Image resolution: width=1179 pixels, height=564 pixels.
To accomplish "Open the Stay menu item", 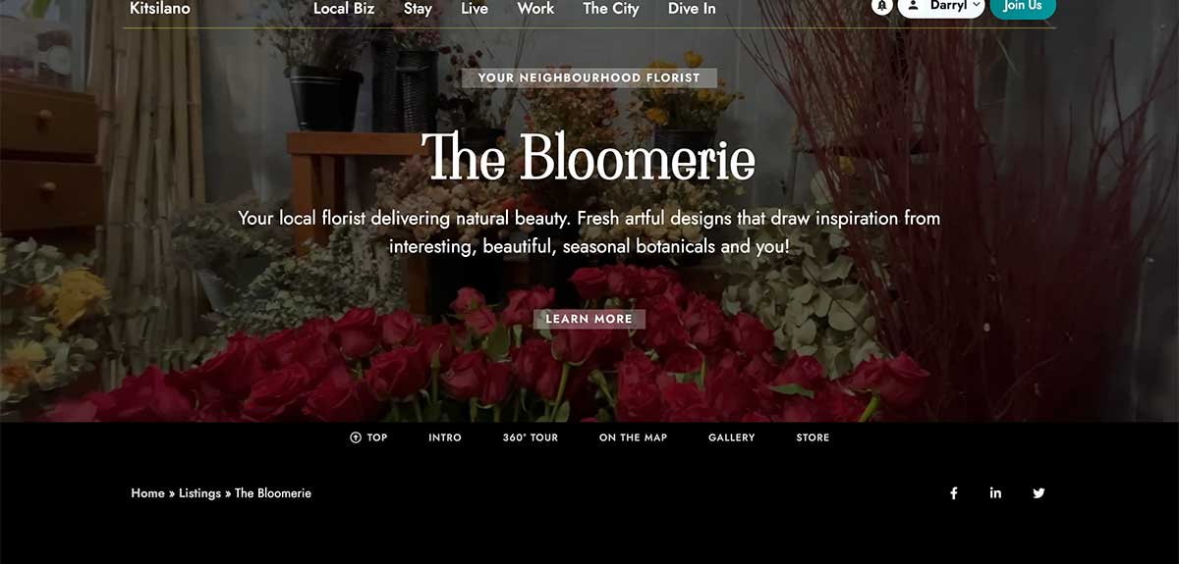I will (x=418, y=8).
